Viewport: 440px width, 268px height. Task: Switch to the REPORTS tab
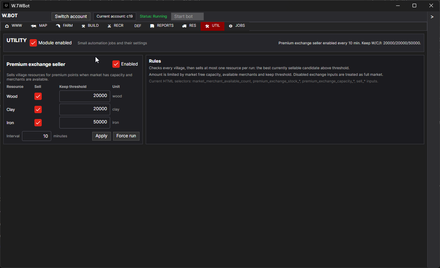click(x=162, y=26)
